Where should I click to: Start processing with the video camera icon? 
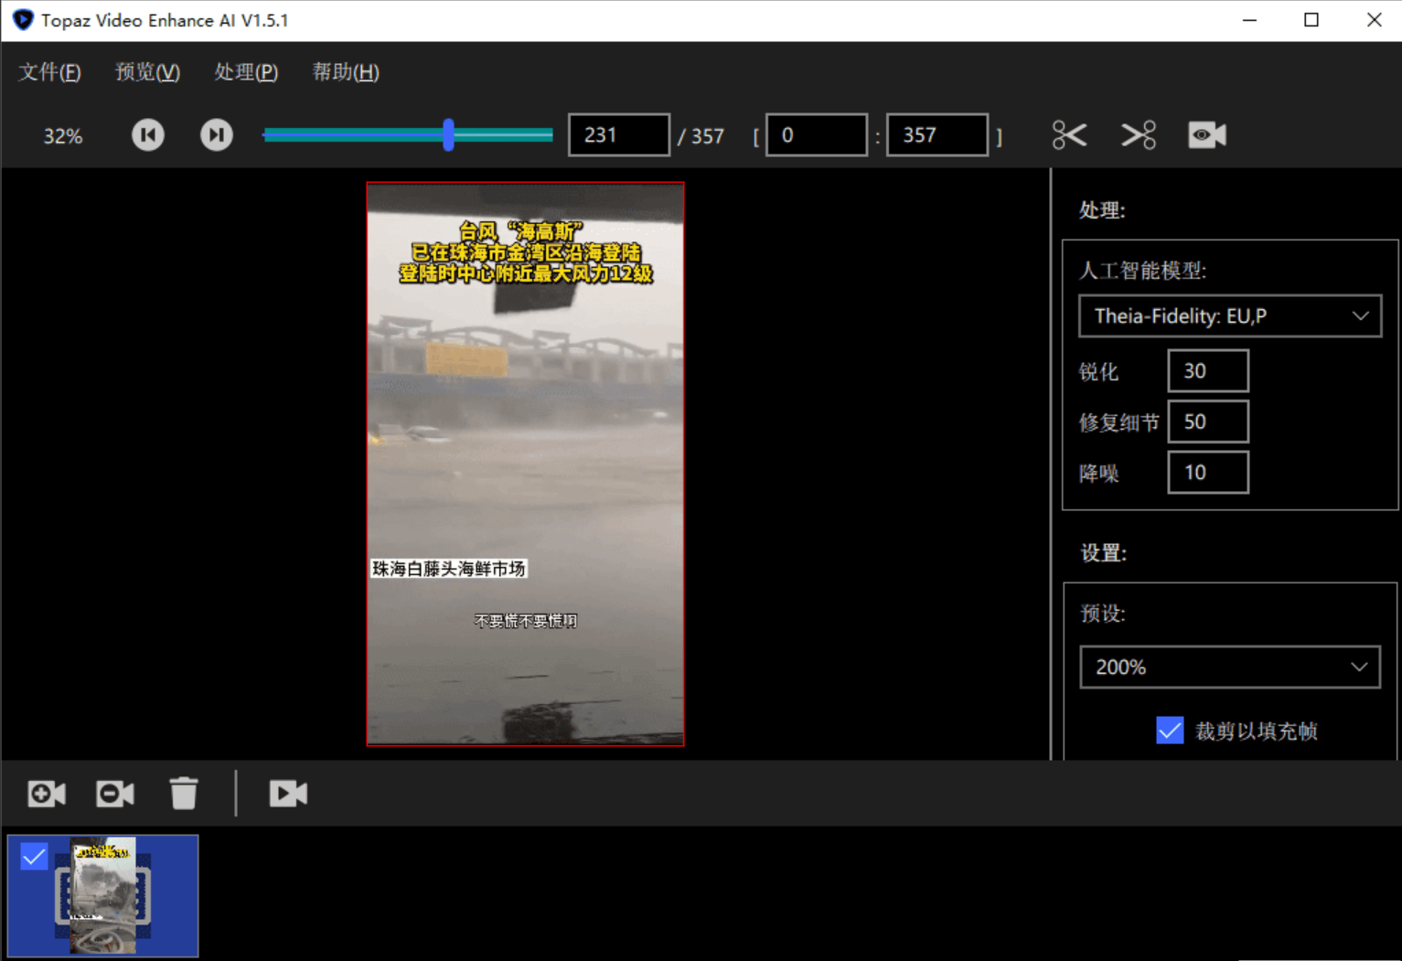click(x=288, y=793)
